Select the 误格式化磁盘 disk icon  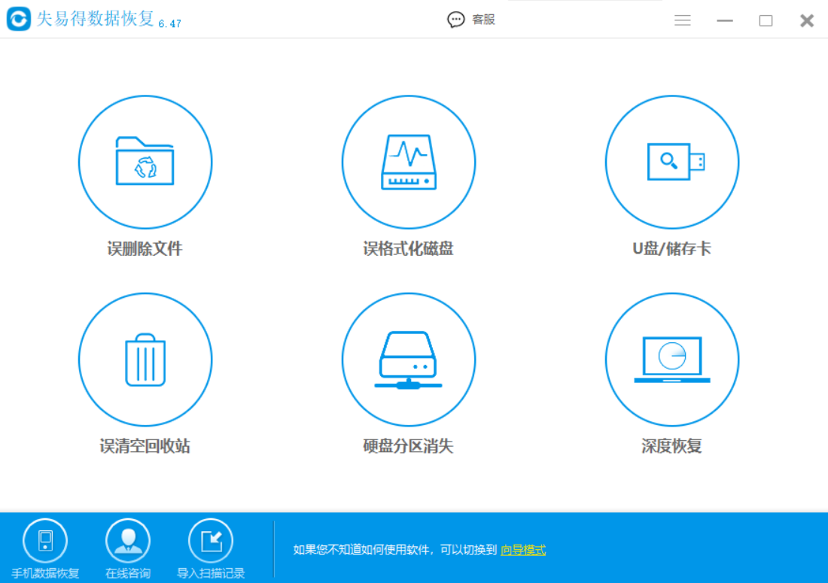409,162
